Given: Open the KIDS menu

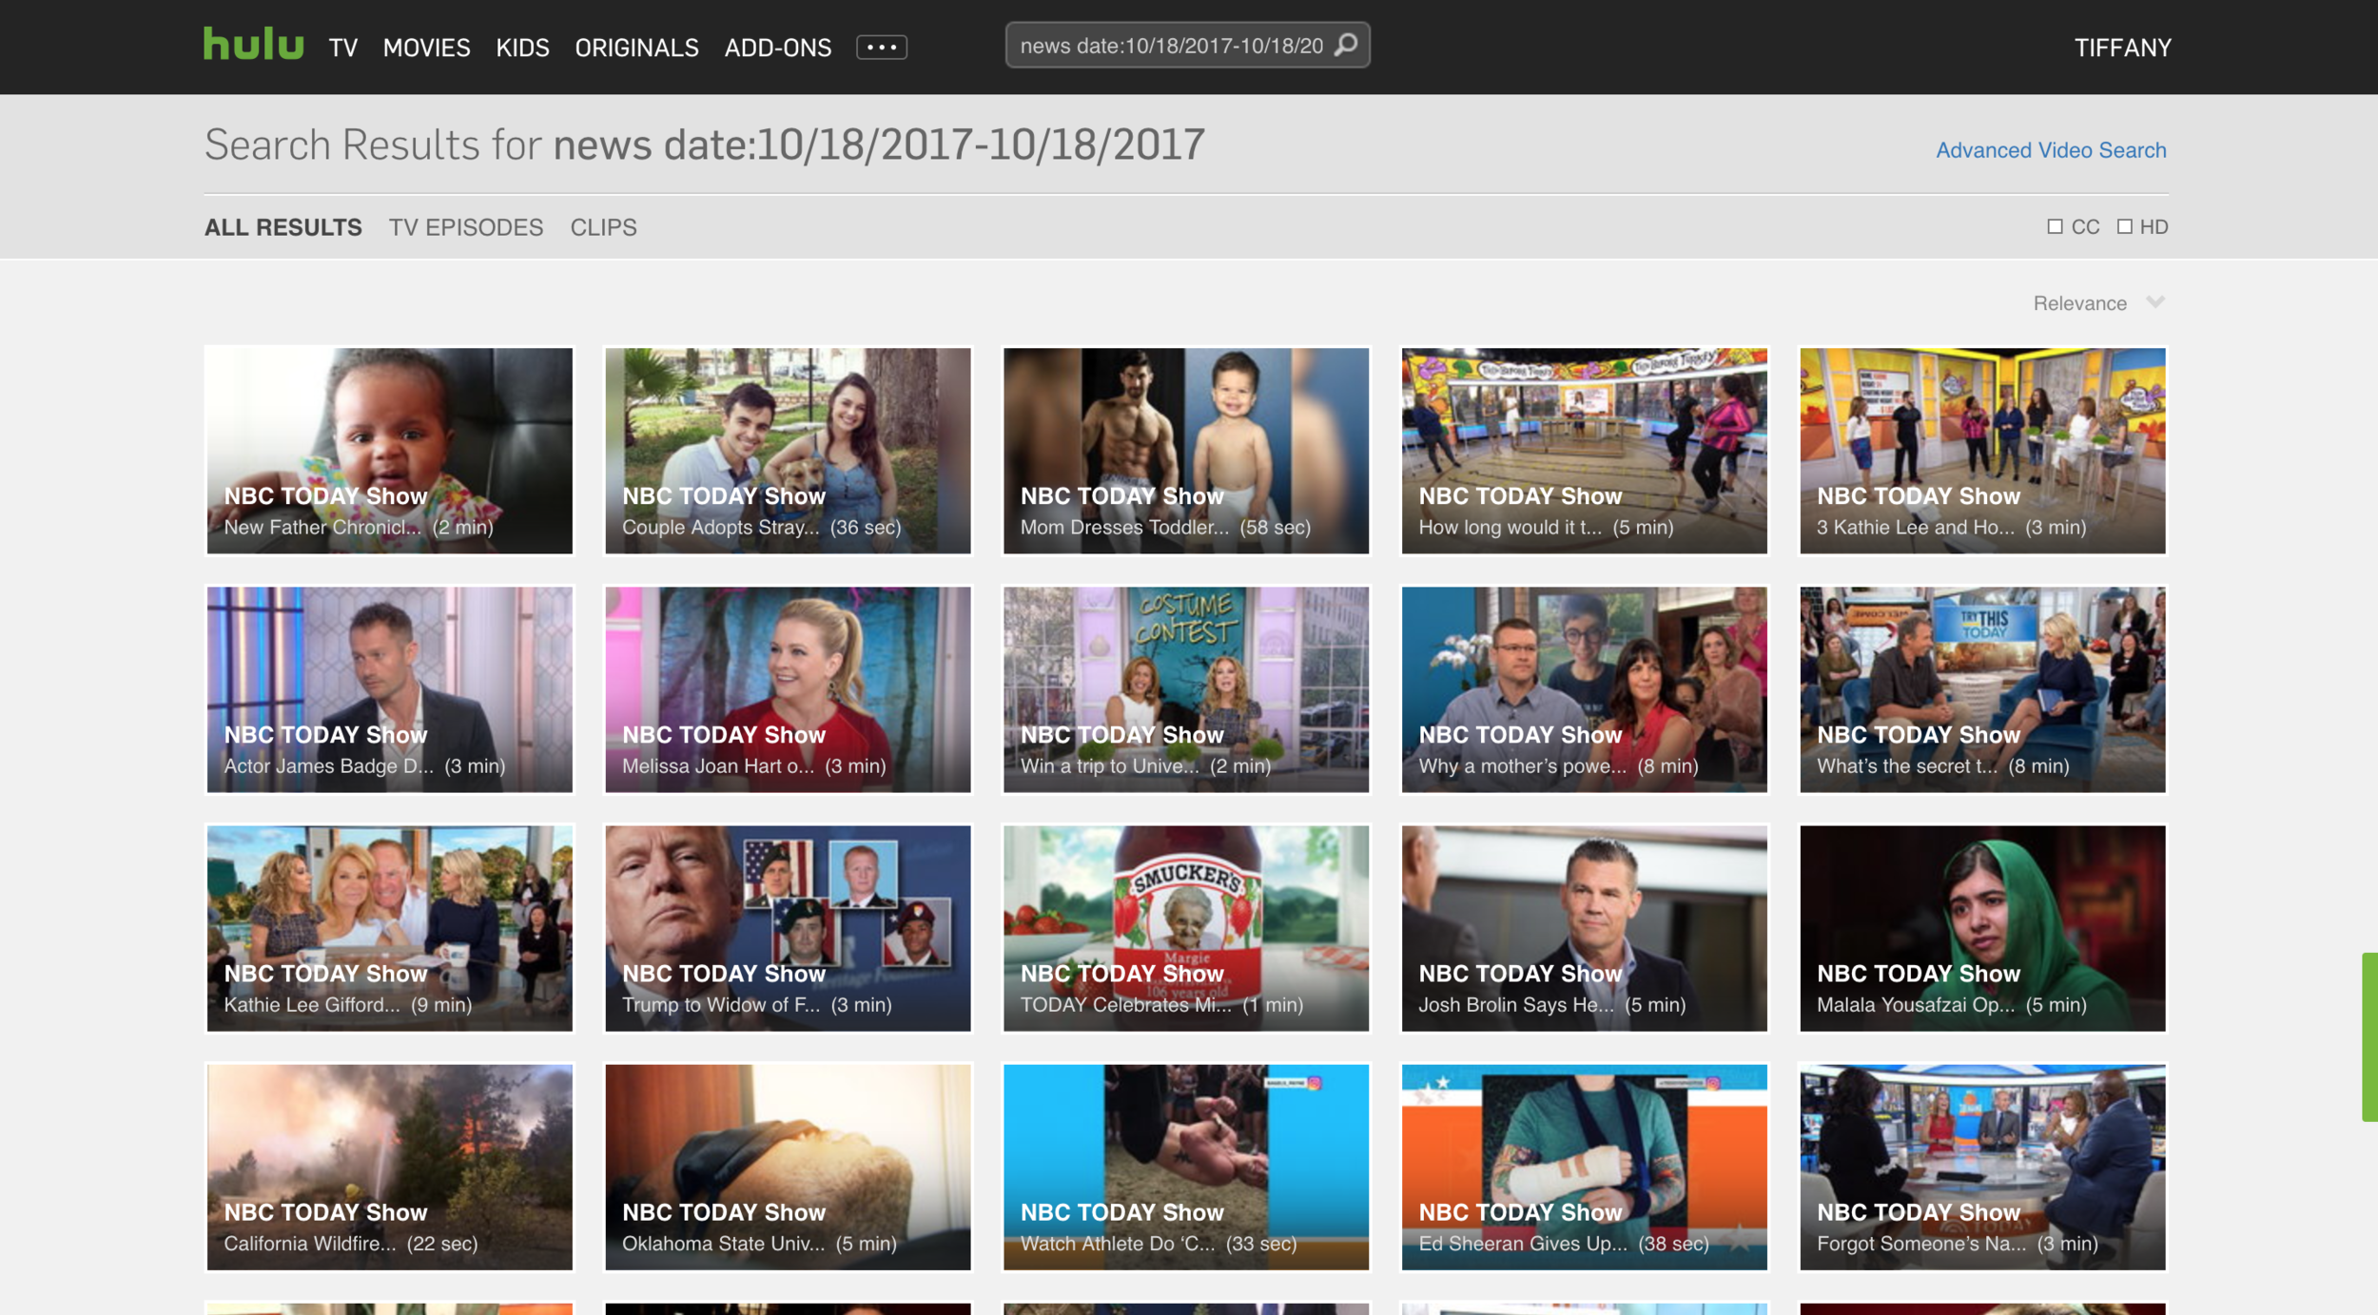Looking at the screenshot, I should 522,48.
